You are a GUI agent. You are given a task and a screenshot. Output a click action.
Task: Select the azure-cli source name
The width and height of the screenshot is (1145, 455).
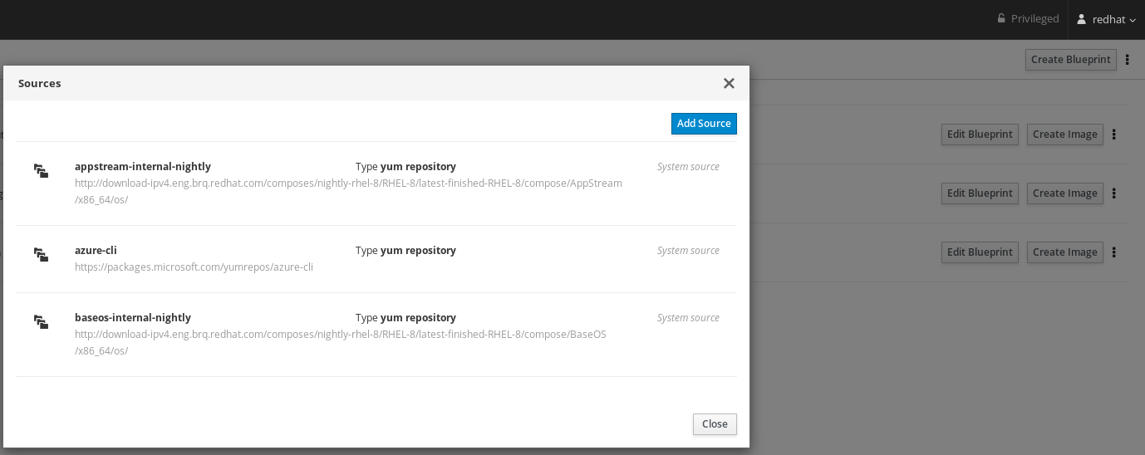96,250
